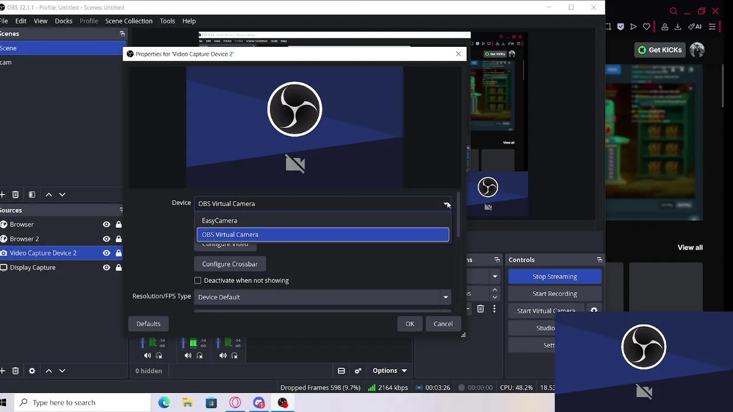This screenshot has height=412, width=733.
Task: Open virtual camera settings gear icon
Action: pos(594,311)
